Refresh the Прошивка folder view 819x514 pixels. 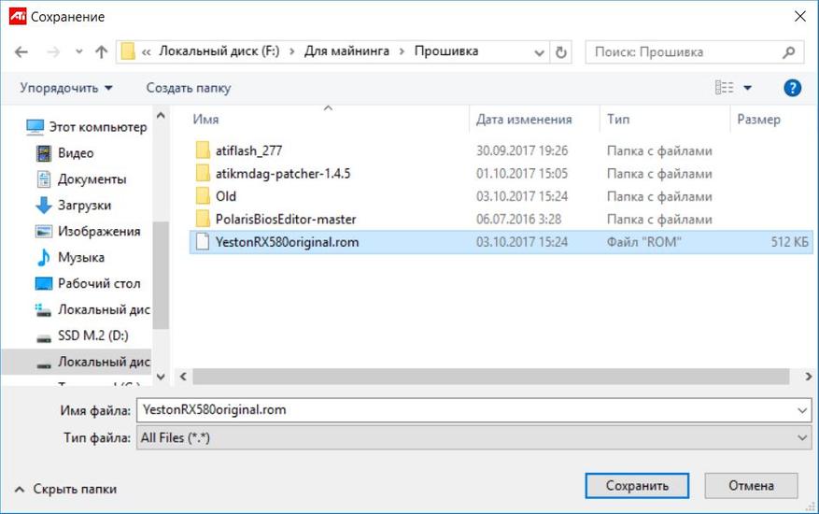click(x=560, y=52)
